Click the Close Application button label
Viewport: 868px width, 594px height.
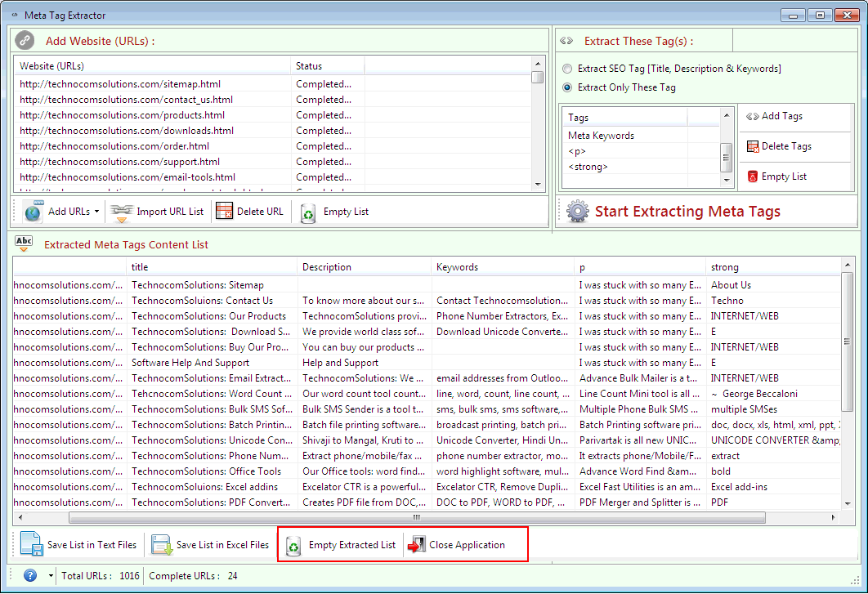pyautogui.click(x=467, y=545)
